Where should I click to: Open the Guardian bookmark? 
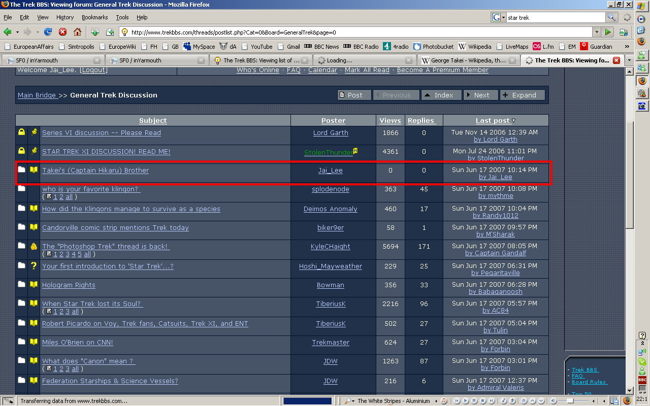coord(596,46)
